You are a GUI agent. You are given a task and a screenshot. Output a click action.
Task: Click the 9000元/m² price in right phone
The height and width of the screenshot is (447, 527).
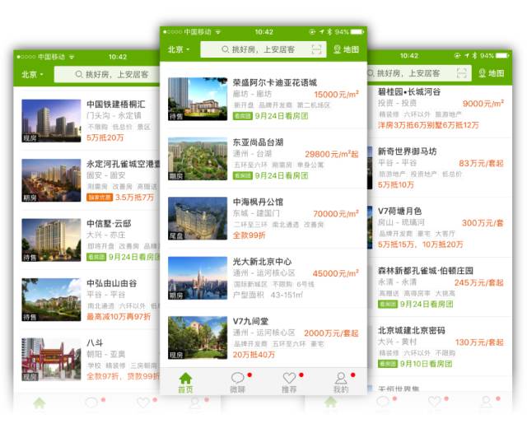[x=483, y=104]
